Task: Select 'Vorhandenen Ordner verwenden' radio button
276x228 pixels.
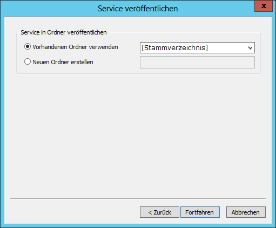Action: point(28,47)
